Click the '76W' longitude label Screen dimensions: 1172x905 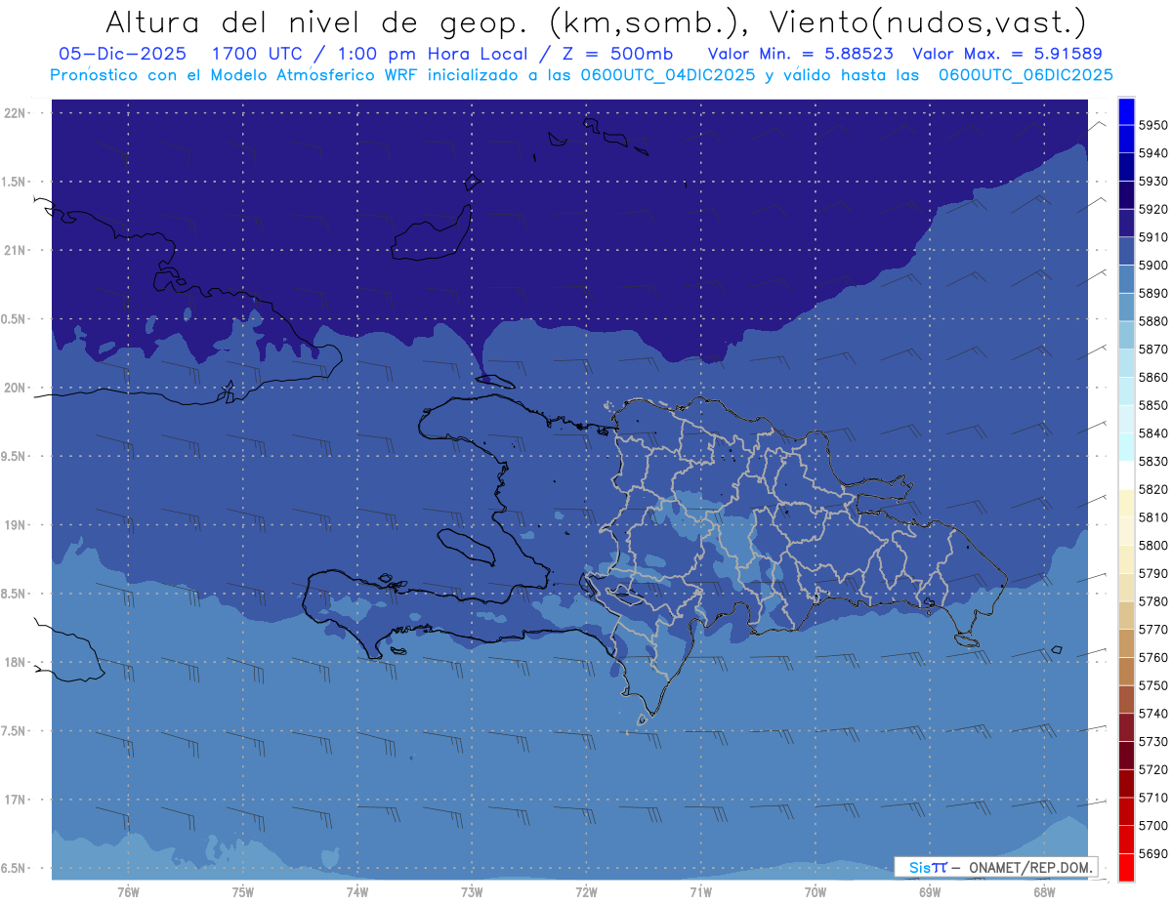coord(128,892)
